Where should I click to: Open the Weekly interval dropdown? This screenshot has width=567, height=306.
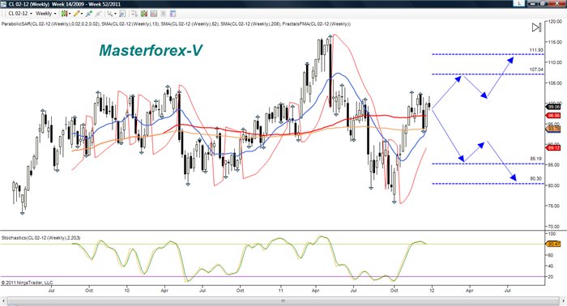click(45, 14)
